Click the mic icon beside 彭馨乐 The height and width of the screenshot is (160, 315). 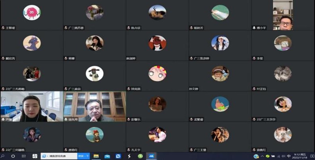click(x=129, y=119)
